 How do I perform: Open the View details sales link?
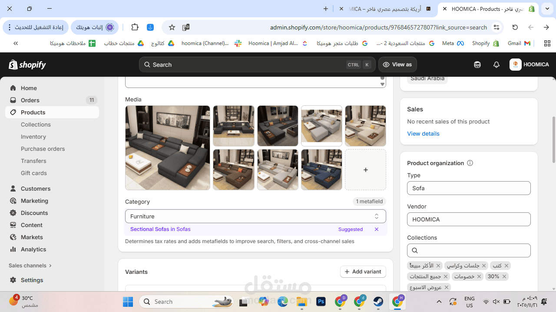[x=423, y=133]
